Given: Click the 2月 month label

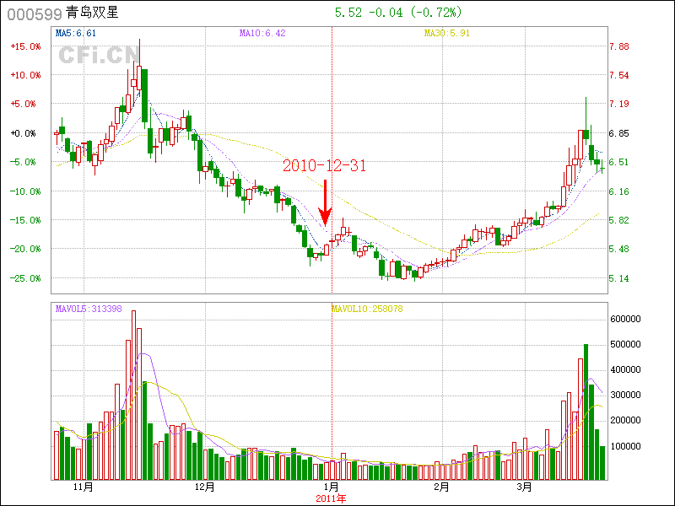Looking at the screenshot, I should click(442, 487).
